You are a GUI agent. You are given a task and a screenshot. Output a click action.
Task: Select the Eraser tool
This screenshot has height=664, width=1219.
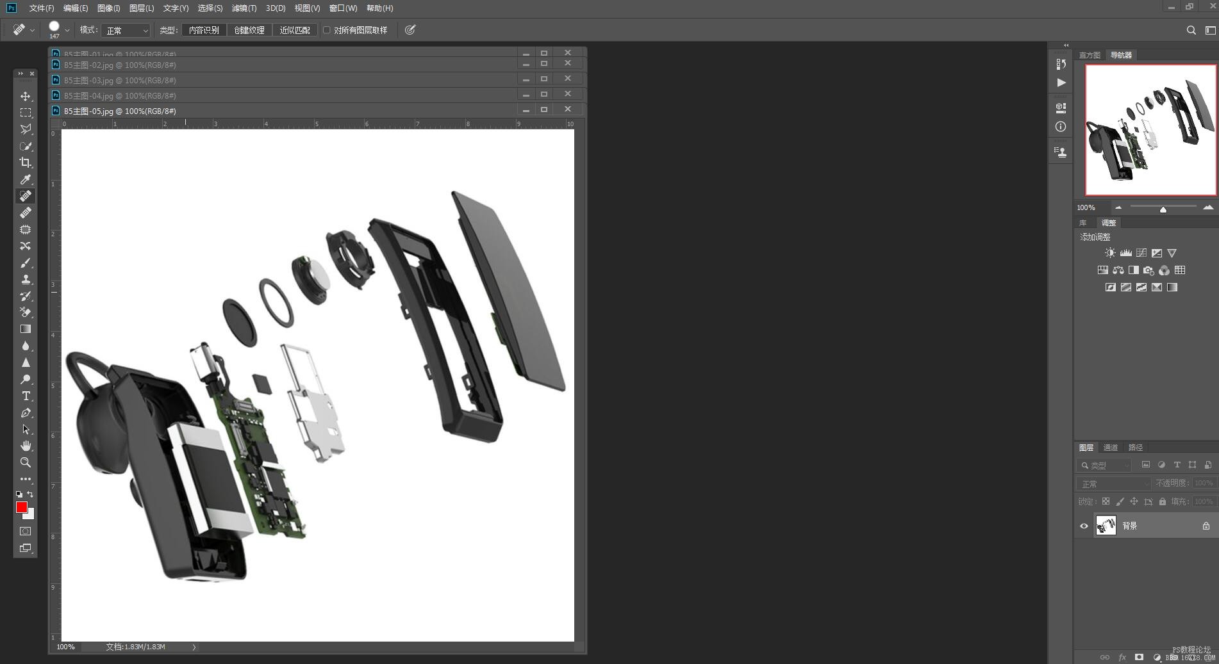coord(26,312)
